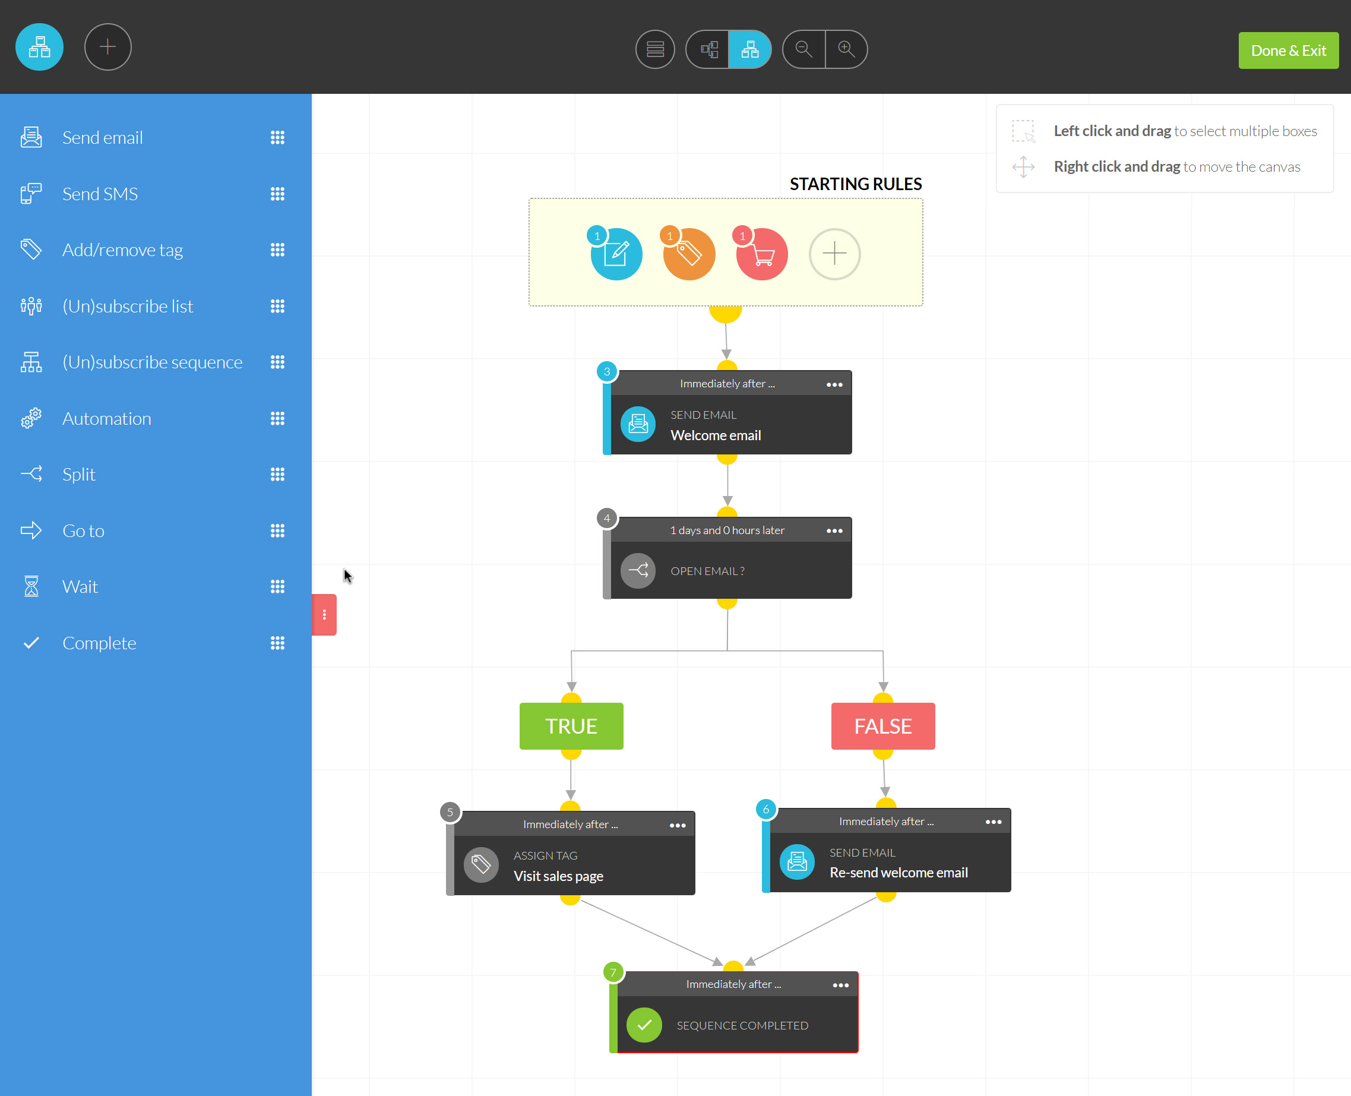
Task: Click the Go to sidebar icon
Action: pyautogui.click(x=33, y=529)
